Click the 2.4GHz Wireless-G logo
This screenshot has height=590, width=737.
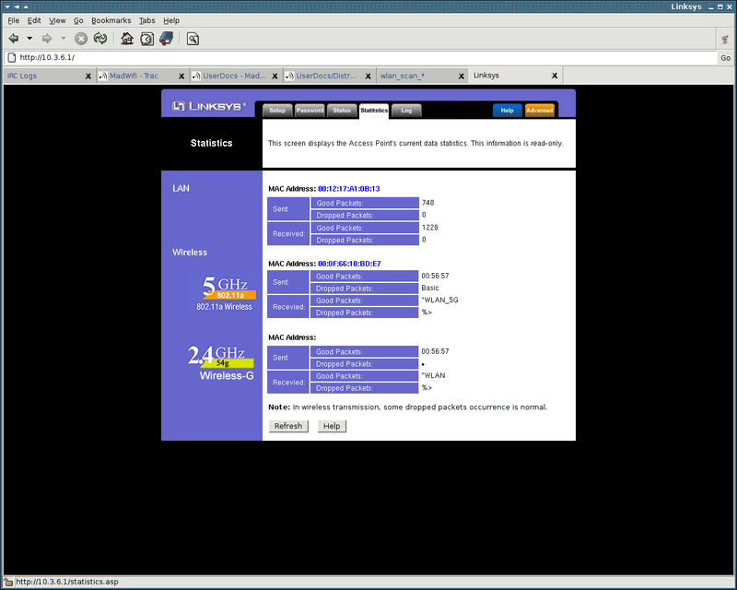click(221, 362)
